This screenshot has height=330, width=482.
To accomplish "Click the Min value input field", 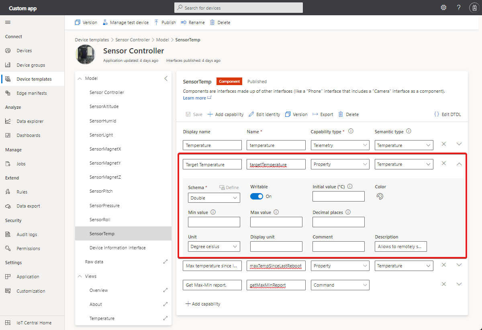I will [x=214, y=222].
